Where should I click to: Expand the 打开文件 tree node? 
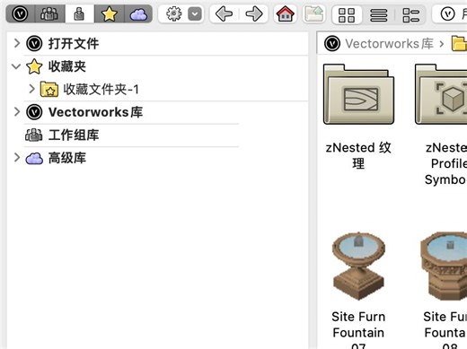17,43
